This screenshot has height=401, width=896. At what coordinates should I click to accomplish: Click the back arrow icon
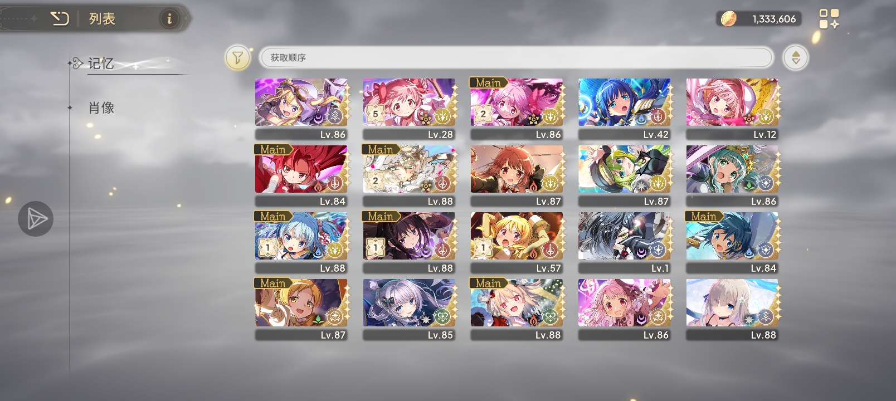coord(59,19)
